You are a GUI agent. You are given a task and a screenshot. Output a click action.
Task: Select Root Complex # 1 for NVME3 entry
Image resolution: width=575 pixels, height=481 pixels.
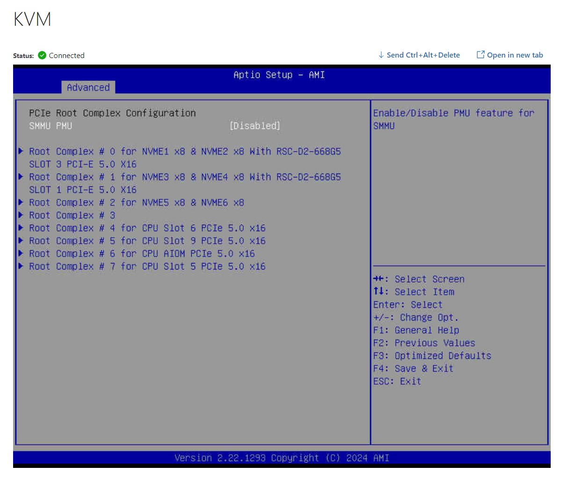(x=185, y=183)
